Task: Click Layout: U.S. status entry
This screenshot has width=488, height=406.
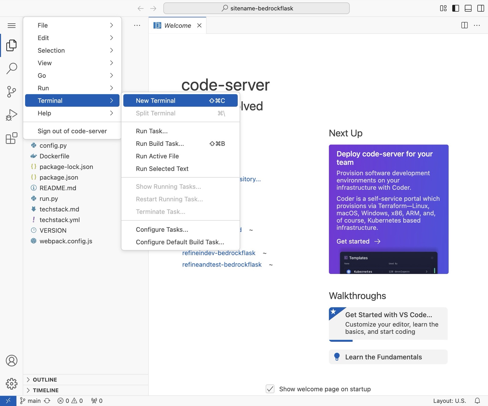Action: pos(450,401)
